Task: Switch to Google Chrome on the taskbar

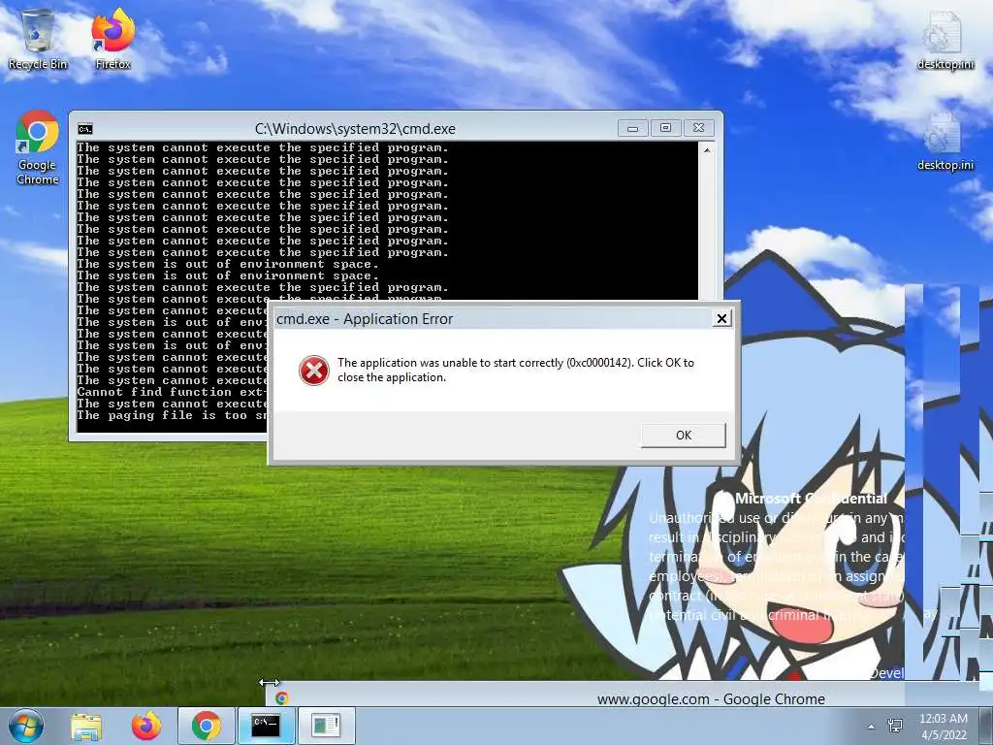Action: click(207, 726)
